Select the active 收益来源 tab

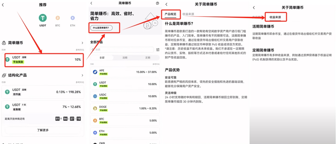click(275, 17)
